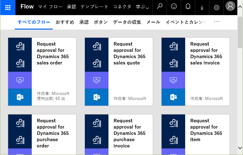Click top Dynamics 365 icon on purchase invoice card
Image resolution: width=243 pixels, height=155 pixels.
tap(97, 123)
